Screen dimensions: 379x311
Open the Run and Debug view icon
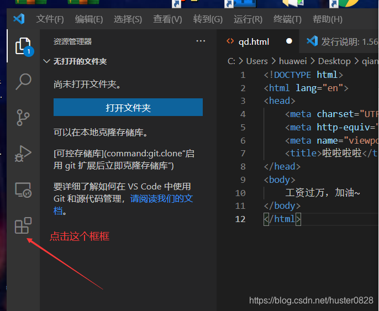23,154
